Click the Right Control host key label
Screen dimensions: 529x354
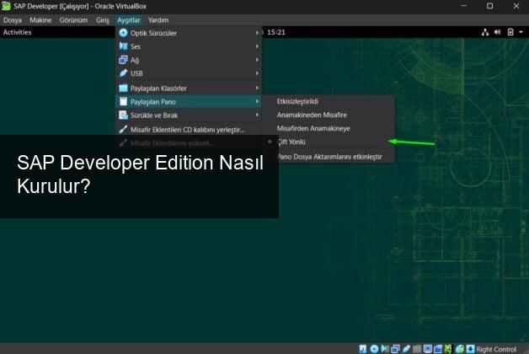[x=496, y=349]
